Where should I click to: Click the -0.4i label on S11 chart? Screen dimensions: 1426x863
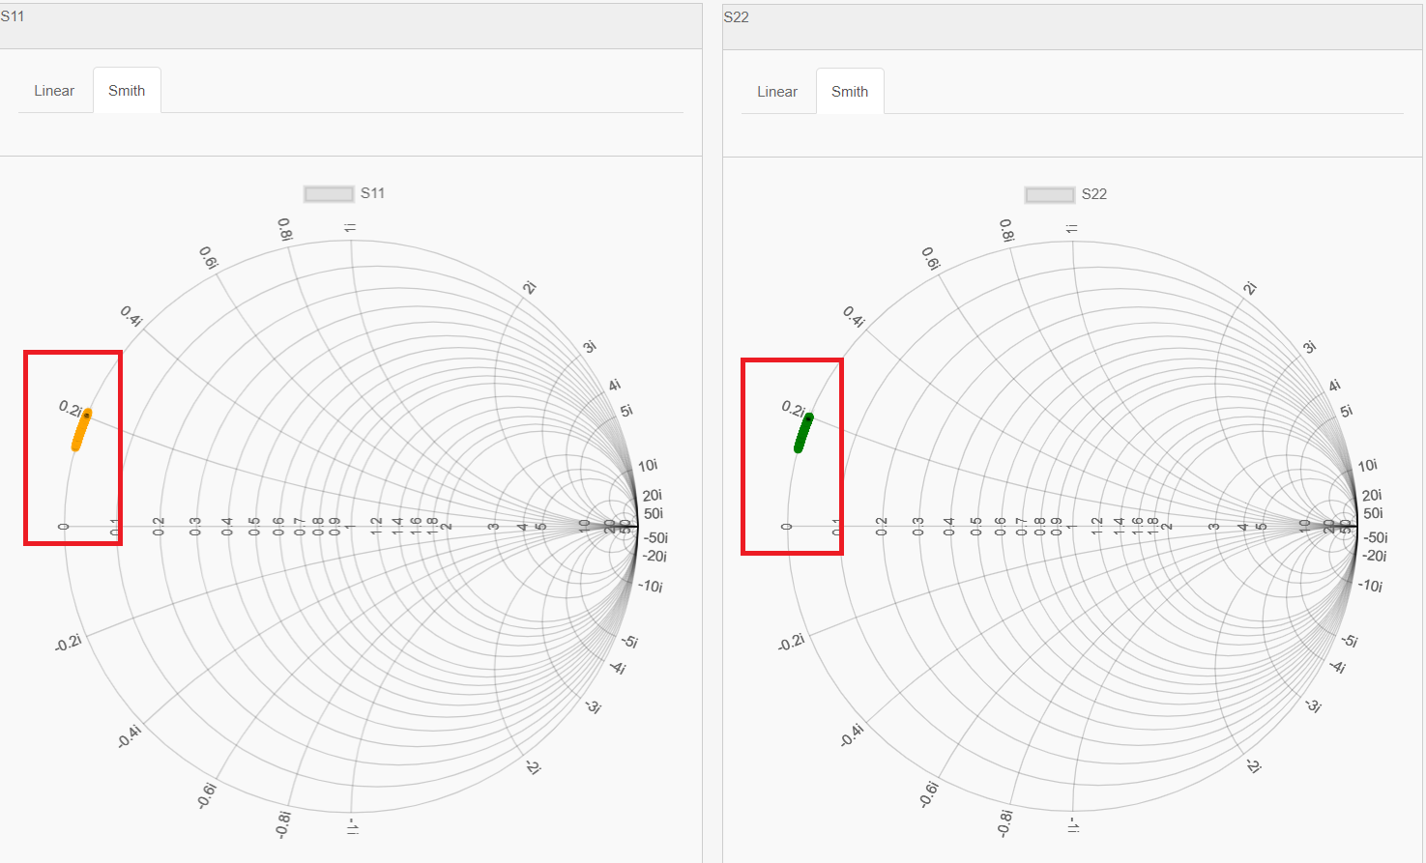[x=130, y=735]
